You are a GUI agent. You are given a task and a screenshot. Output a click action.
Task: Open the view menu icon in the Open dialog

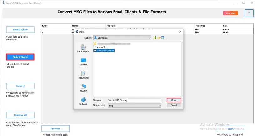163,38
